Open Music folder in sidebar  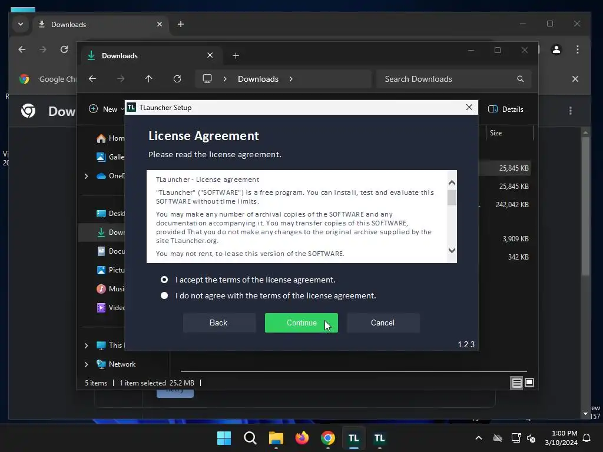(110, 288)
